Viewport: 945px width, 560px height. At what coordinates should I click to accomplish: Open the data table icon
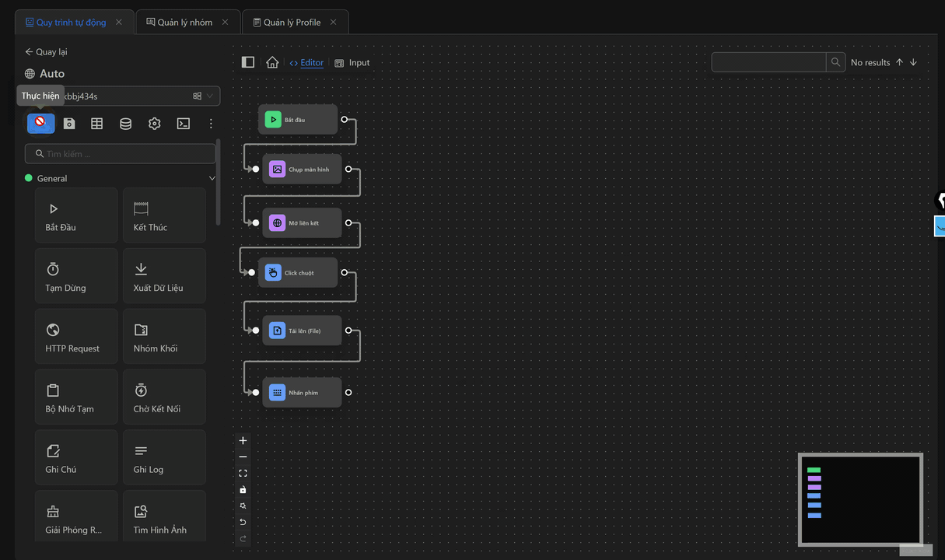(x=97, y=124)
